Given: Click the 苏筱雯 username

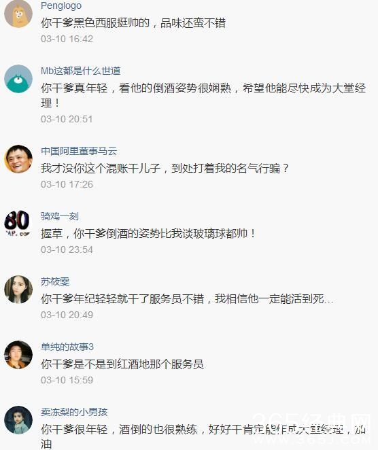Looking at the screenshot, I should point(55,281).
